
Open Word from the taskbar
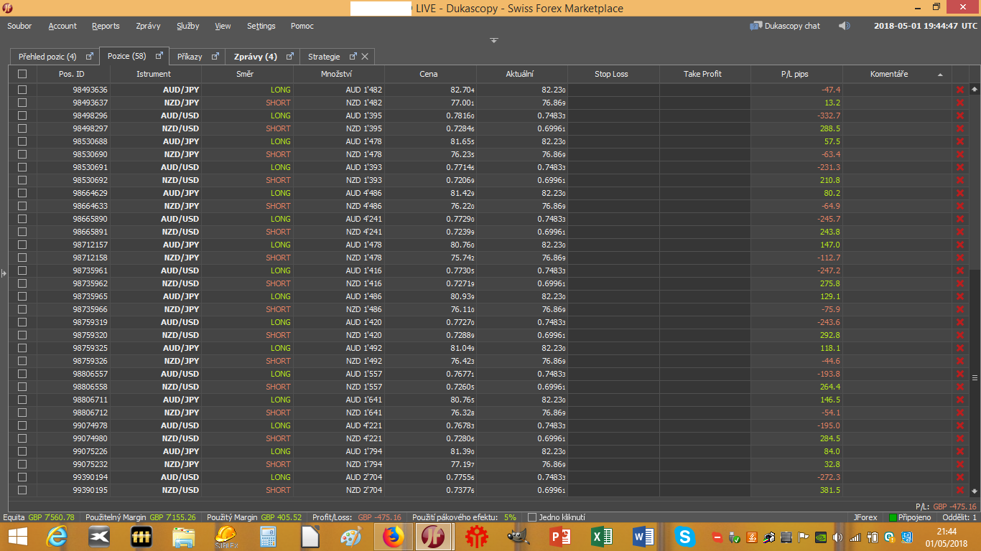coord(643,537)
